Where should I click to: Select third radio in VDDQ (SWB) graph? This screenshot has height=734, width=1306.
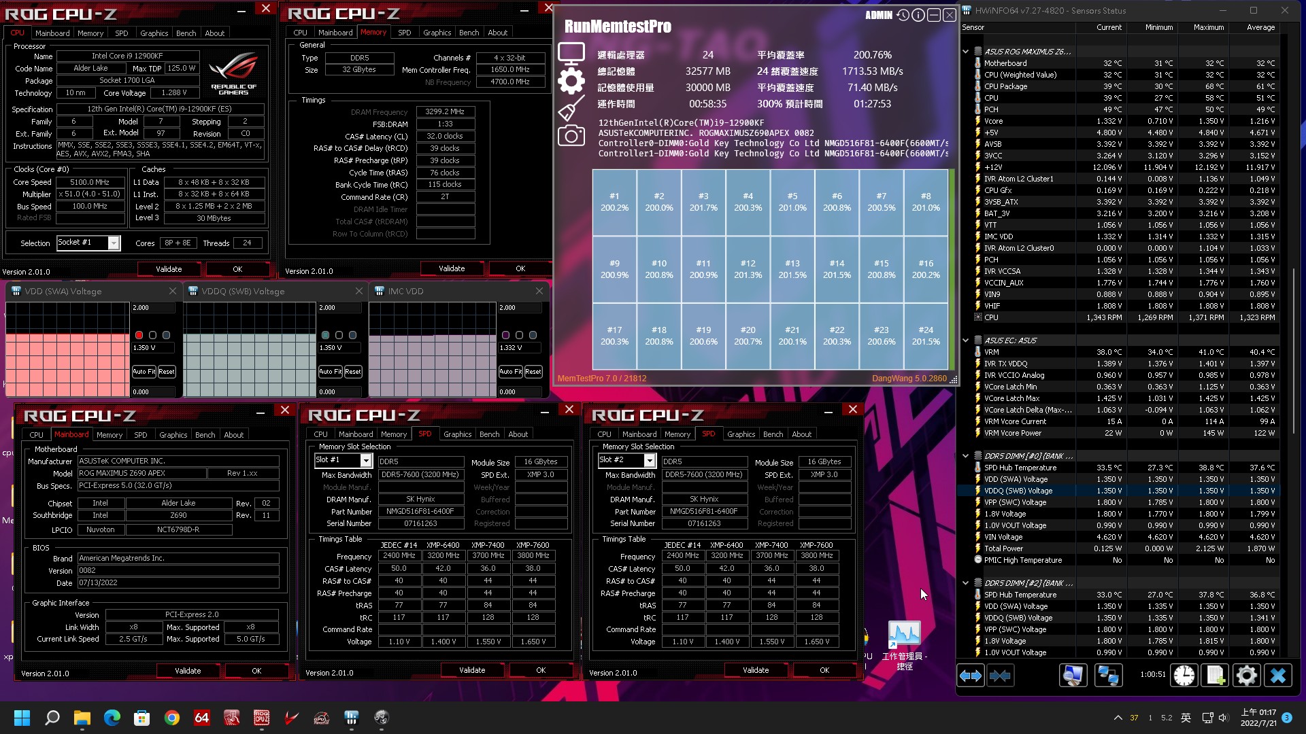[x=352, y=335]
